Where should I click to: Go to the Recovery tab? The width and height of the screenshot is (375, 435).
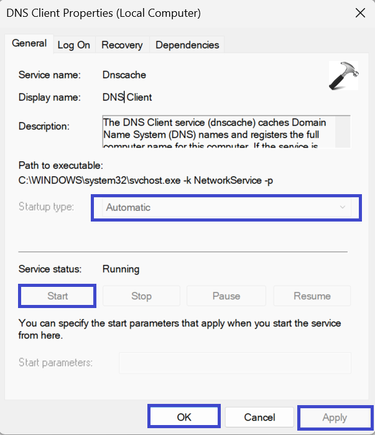click(x=122, y=45)
